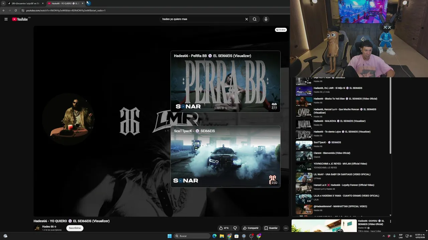
Task: Focus the browser address bar URL
Action: pos(66,10)
